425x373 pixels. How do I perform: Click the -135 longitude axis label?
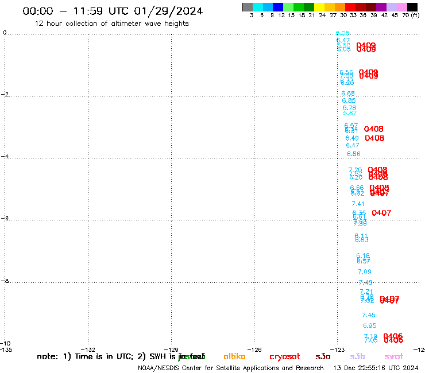coord(6,349)
